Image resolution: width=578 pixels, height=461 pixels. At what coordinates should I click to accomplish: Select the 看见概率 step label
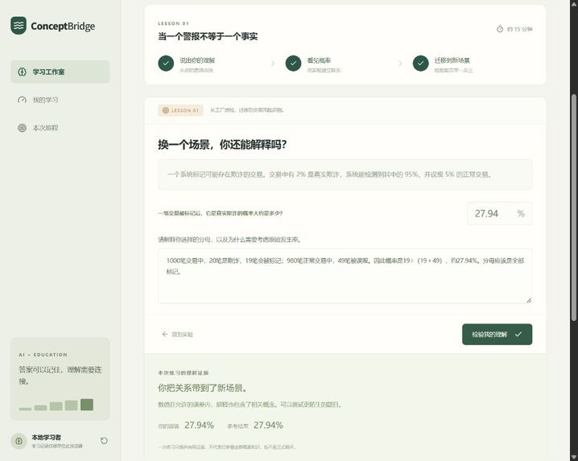319,60
